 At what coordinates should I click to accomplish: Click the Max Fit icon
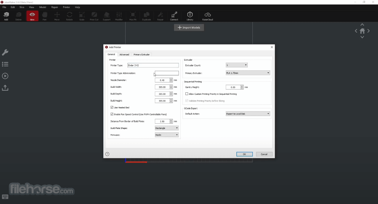click(x=133, y=16)
